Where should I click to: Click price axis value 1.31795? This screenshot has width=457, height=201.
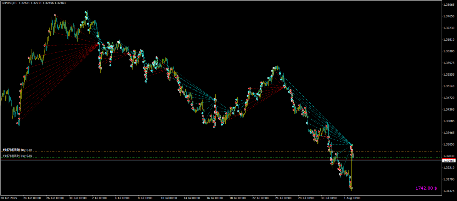coord(449,179)
